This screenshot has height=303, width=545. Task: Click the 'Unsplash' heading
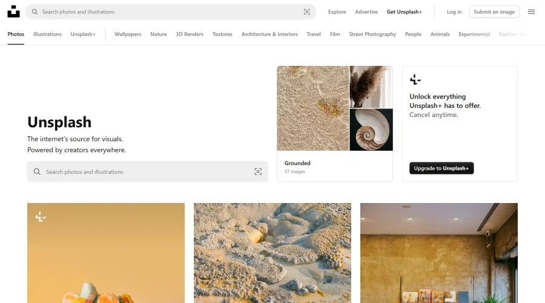[x=59, y=122]
